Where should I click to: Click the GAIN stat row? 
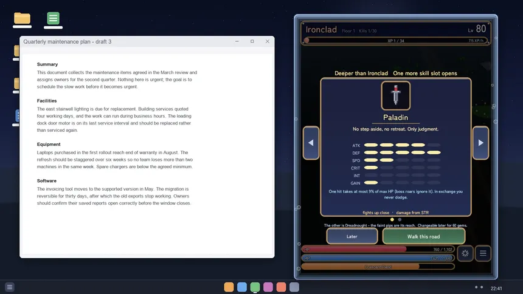[395, 183]
